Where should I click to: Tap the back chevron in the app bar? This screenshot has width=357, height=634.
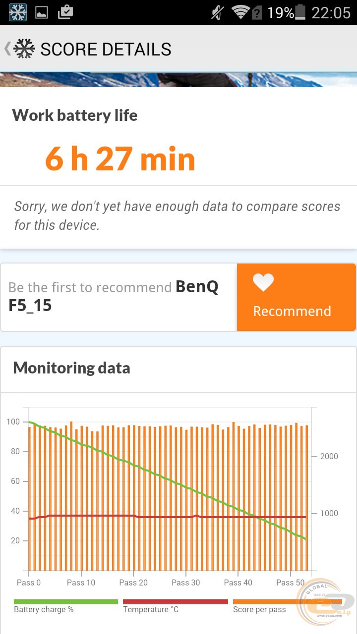pyautogui.click(x=7, y=49)
